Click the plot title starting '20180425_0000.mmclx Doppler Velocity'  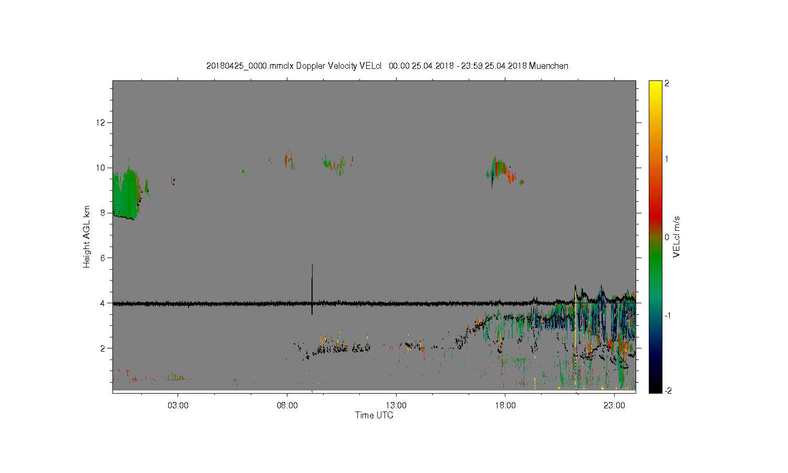[x=387, y=66]
